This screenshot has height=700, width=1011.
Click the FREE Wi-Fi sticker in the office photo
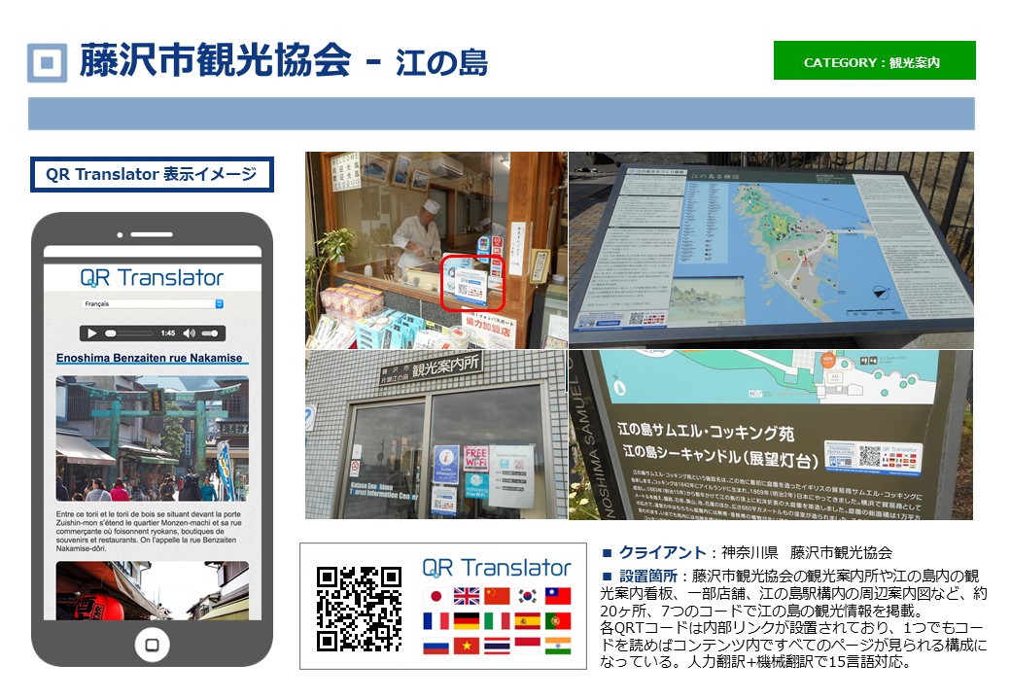[x=475, y=458]
